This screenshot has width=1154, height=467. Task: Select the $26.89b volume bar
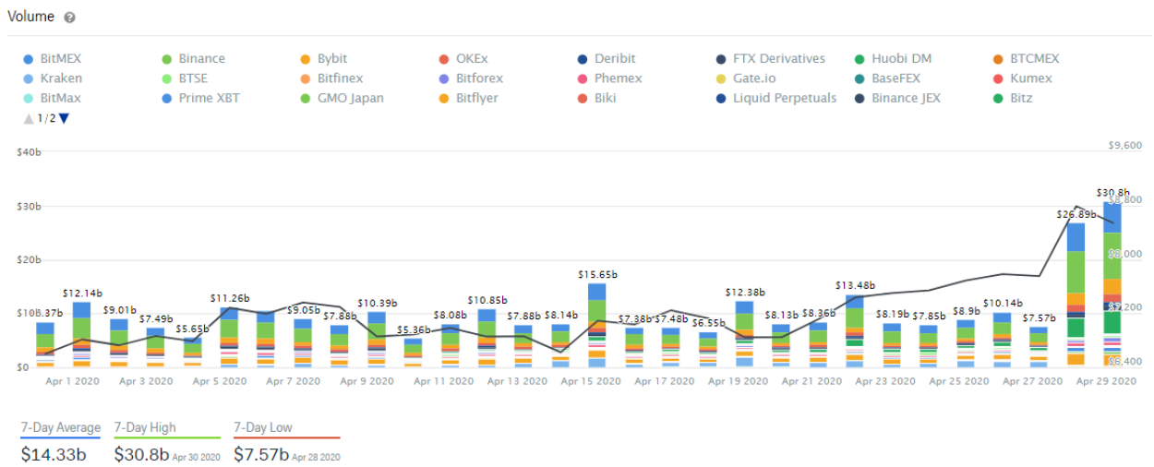tap(1076, 295)
